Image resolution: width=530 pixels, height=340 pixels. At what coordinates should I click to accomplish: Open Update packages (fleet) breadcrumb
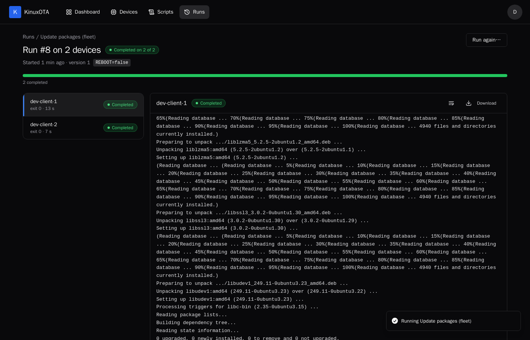pyautogui.click(x=68, y=37)
